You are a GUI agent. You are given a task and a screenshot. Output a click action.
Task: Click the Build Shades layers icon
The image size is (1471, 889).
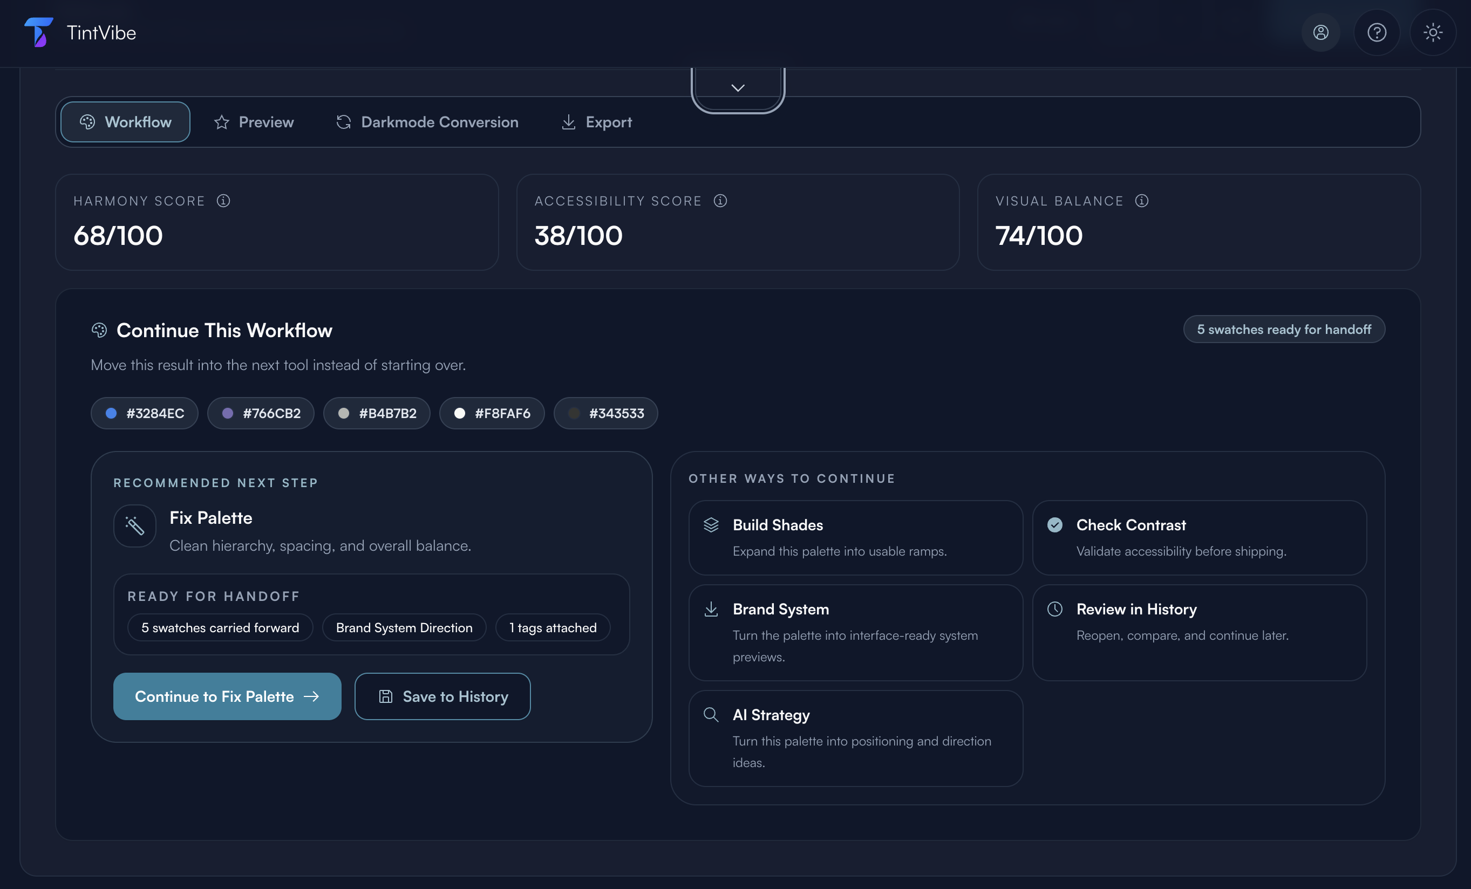pos(711,524)
